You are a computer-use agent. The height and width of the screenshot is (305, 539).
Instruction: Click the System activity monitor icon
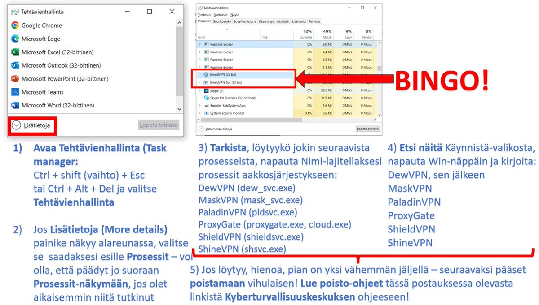(207, 113)
